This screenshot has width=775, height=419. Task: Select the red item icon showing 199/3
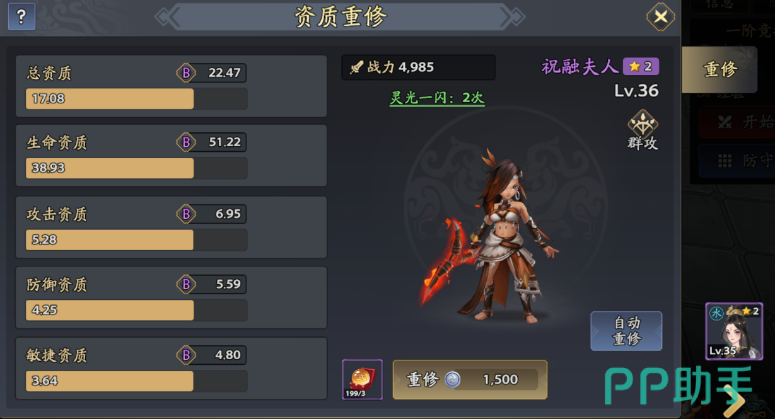[x=363, y=379]
